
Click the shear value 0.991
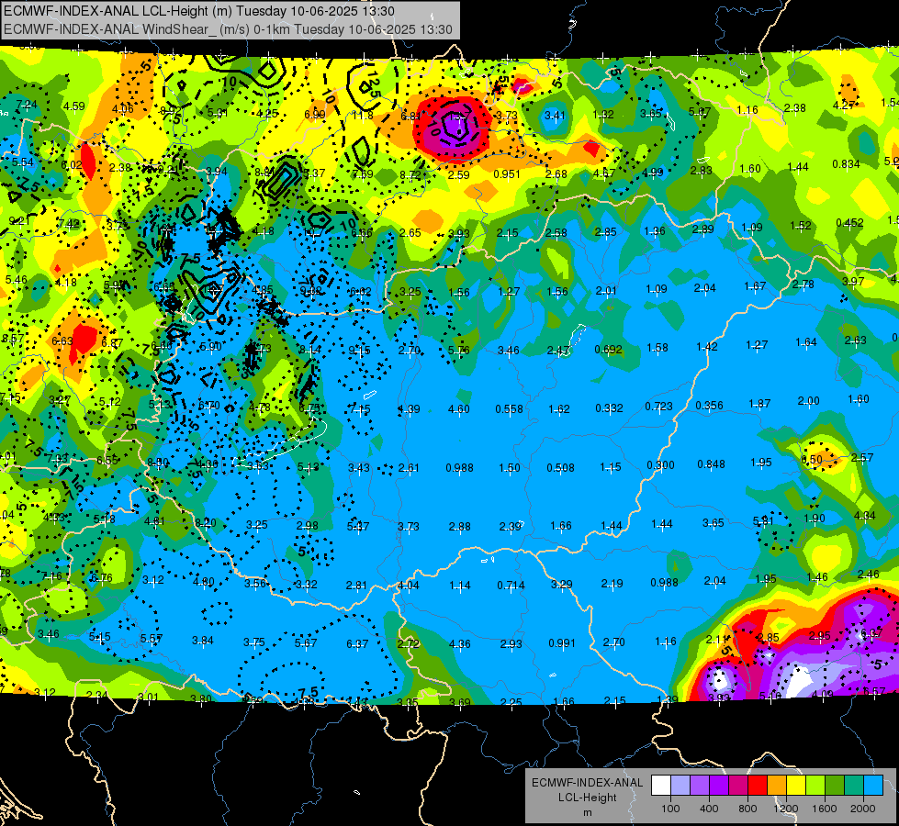tap(562, 642)
